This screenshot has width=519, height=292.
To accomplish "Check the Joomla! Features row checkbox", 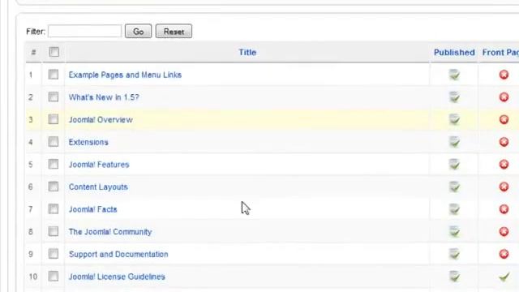I will pos(53,164).
